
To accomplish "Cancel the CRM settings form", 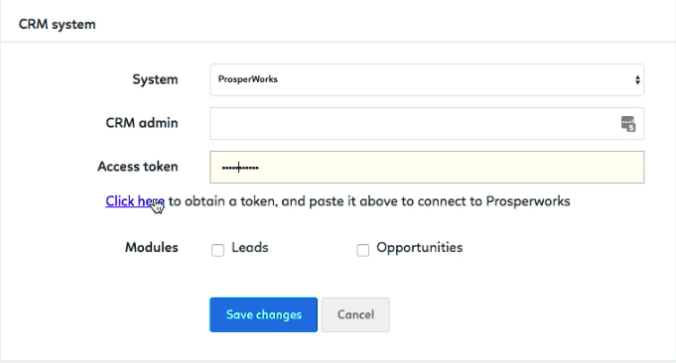I will [355, 314].
